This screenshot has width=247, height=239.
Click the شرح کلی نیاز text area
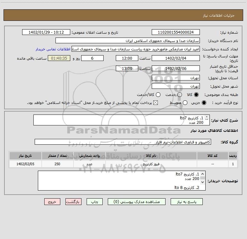[122, 120]
